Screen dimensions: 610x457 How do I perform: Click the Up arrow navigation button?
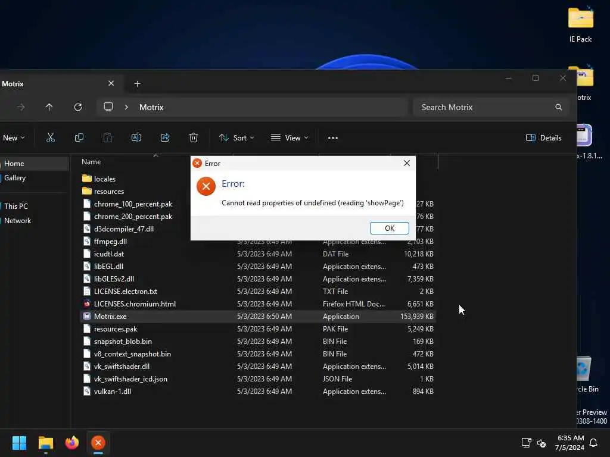pos(49,107)
